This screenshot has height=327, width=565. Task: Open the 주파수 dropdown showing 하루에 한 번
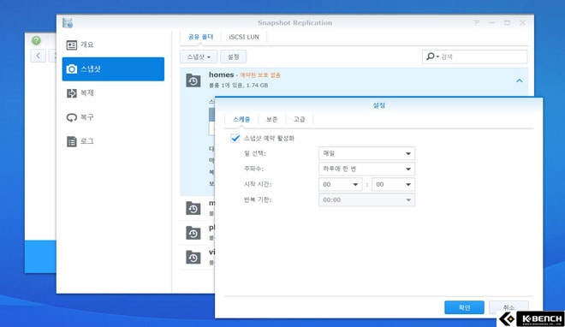pos(366,169)
